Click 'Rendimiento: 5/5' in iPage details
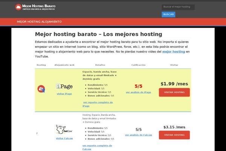The height and width of the screenshot is (151, 226). click(x=98, y=85)
